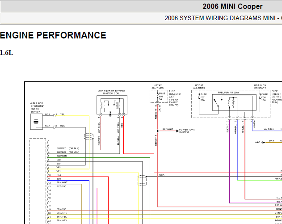Click the 'FUSE F34 10A' label
Image resolution: width=282 pixels, height=224 pixels.
click(265, 97)
